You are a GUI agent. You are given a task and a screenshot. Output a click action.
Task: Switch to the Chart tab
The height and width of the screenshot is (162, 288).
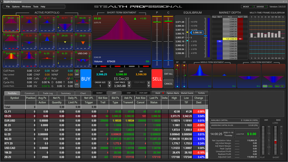pyautogui.click(x=83, y=93)
